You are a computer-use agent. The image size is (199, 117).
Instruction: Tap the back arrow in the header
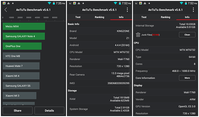point(6,10)
